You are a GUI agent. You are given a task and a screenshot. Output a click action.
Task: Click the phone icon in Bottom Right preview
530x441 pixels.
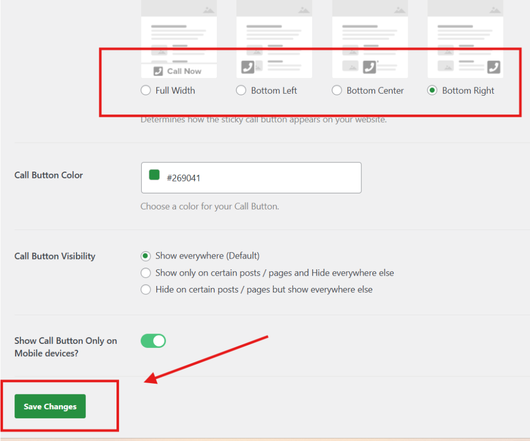(x=494, y=67)
